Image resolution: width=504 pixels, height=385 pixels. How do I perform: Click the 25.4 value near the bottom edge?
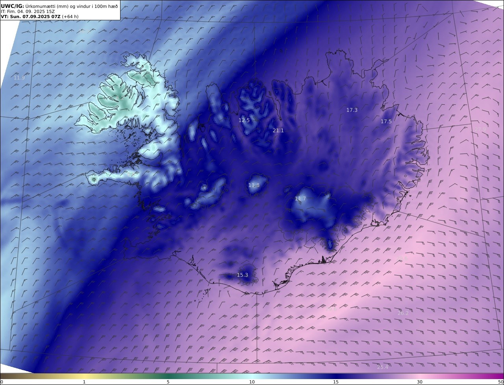(x=383, y=367)
